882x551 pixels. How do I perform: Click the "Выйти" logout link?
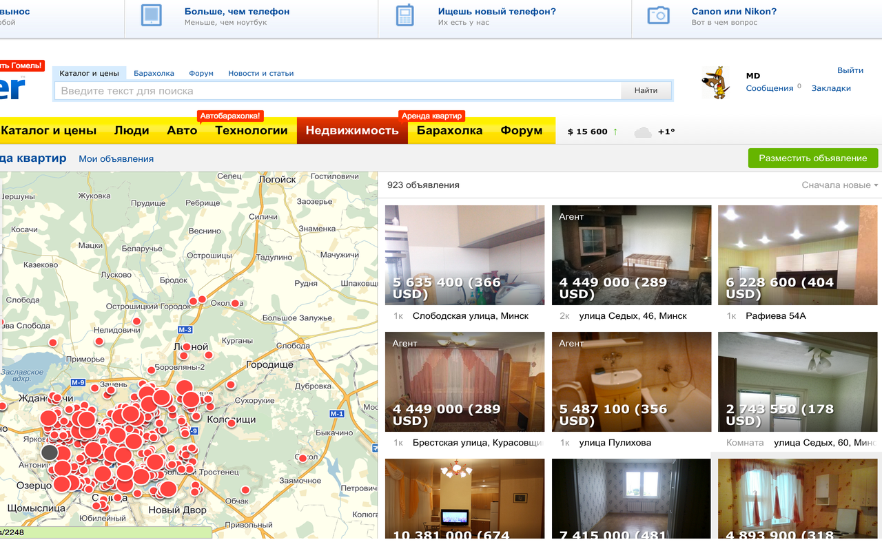pos(850,70)
